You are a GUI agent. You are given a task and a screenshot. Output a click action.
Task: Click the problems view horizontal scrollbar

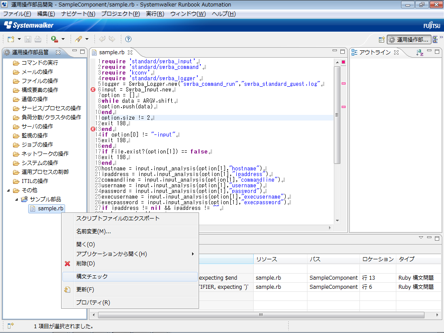(x=261, y=315)
